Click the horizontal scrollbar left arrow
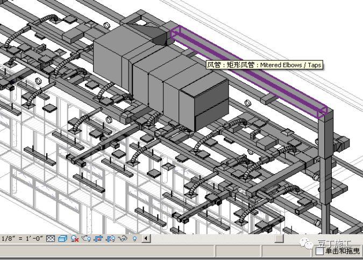The width and height of the screenshot is (363, 260). coord(146,239)
